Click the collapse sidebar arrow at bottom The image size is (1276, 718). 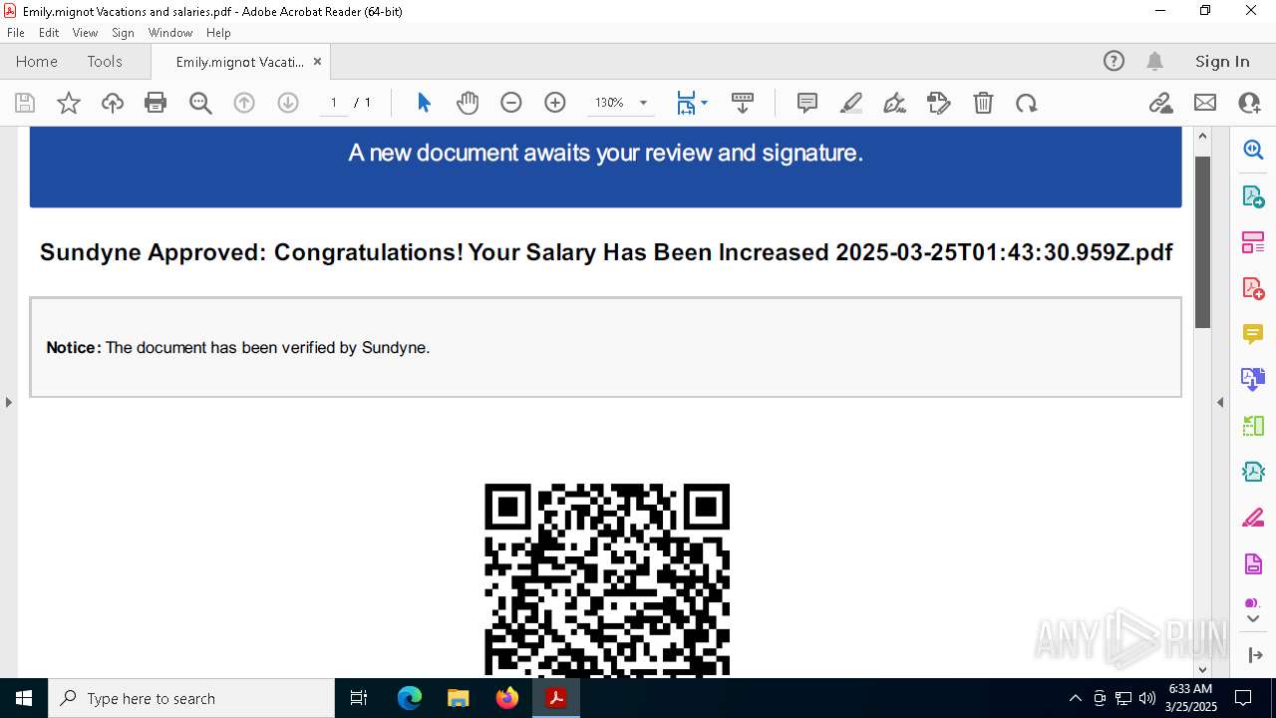(x=1253, y=655)
